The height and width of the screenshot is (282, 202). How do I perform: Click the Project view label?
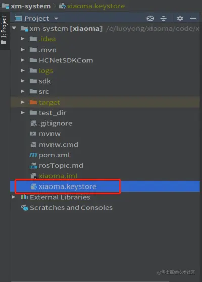click(37, 19)
